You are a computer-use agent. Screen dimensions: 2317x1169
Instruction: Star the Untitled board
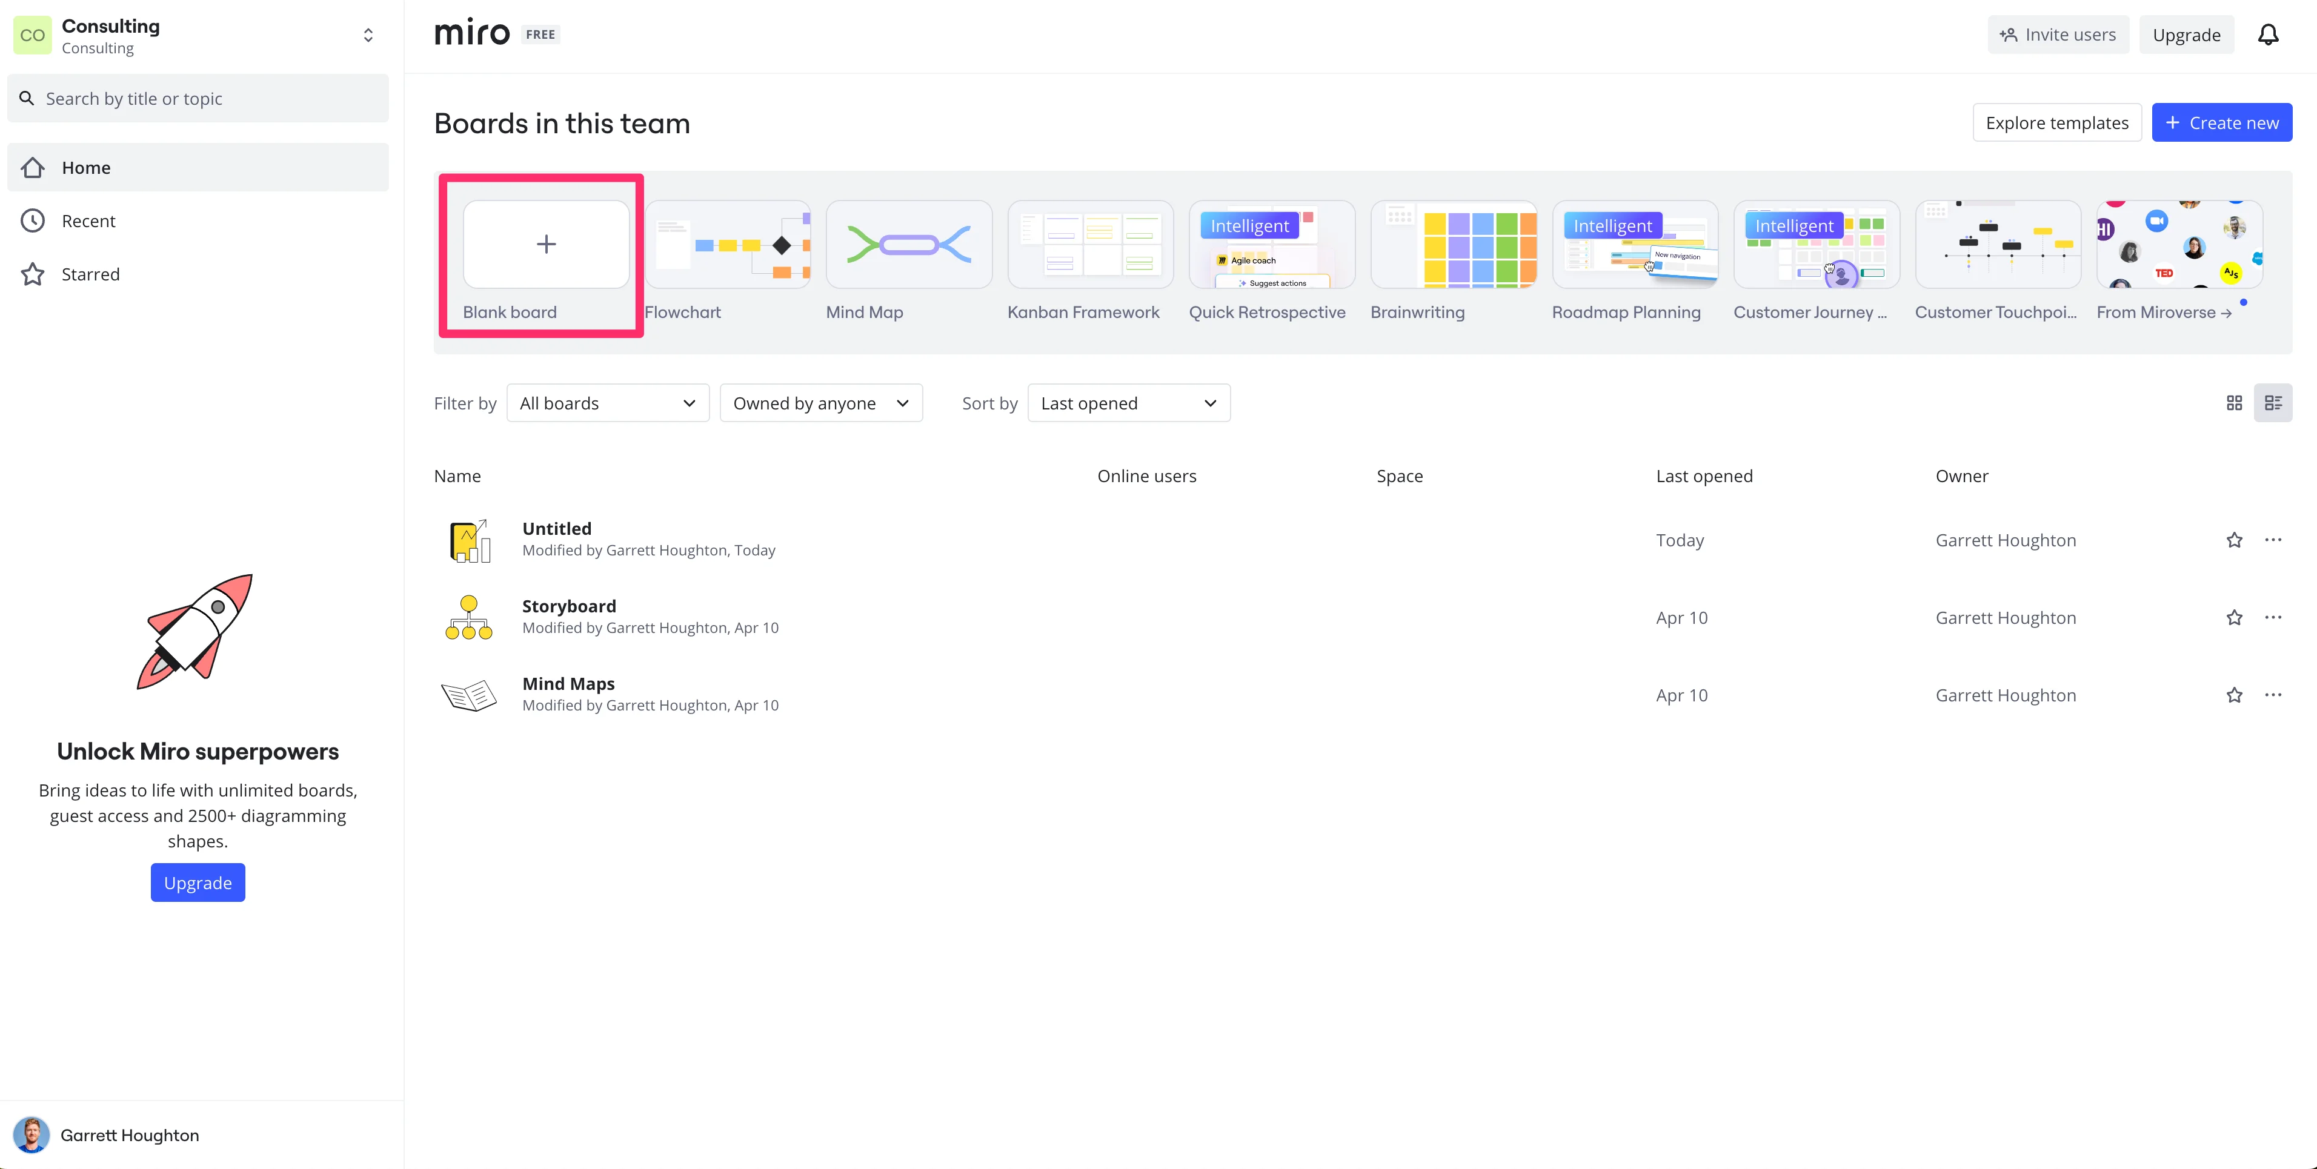point(2234,540)
